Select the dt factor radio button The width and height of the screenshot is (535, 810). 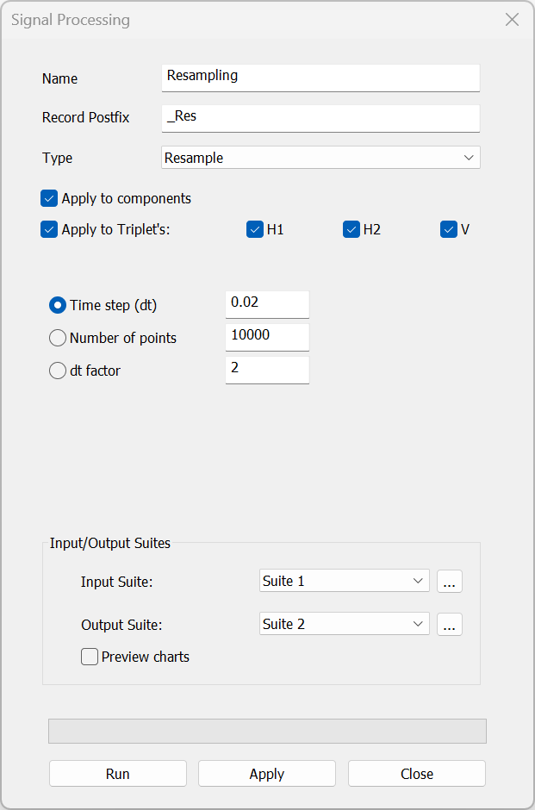tap(58, 371)
